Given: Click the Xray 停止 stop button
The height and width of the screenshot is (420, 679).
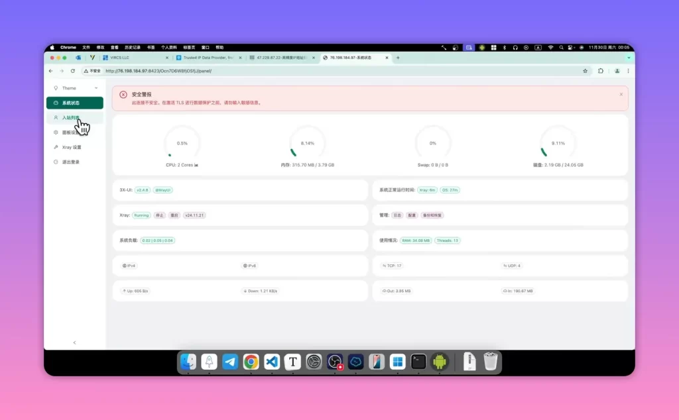Looking at the screenshot, I should [x=160, y=215].
